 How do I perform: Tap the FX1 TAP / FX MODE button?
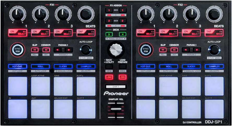(86, 33)
